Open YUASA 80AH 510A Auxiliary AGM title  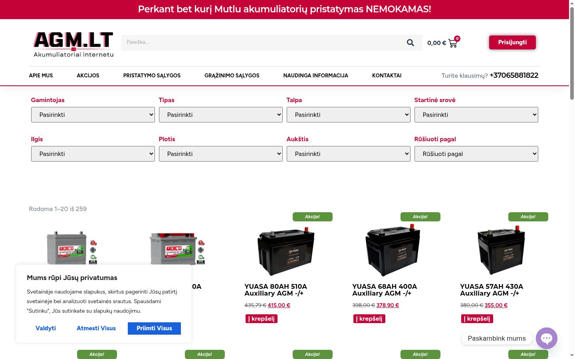276,290
